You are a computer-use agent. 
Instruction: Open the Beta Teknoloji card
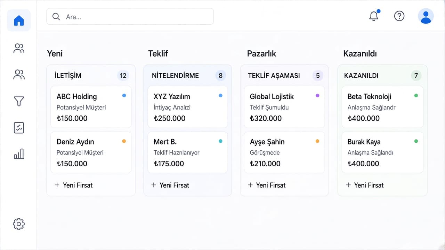click(x=382, y=107)
